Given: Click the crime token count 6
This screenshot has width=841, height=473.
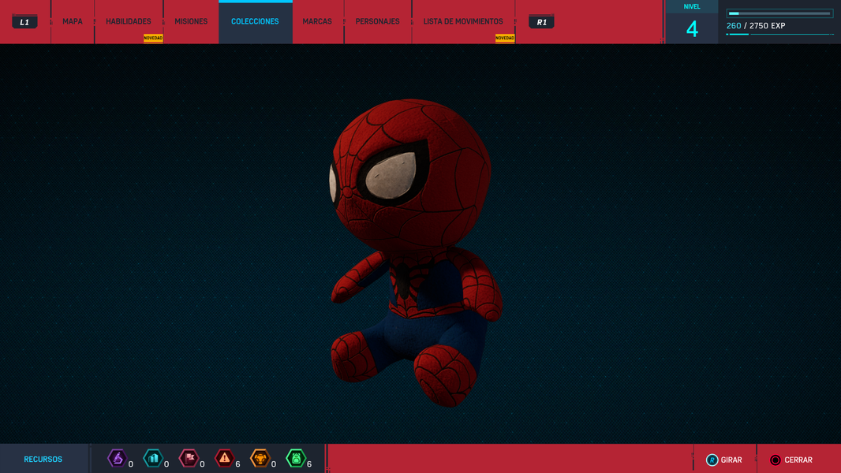Looking at the screenshot, I should (x=237, y=464).
